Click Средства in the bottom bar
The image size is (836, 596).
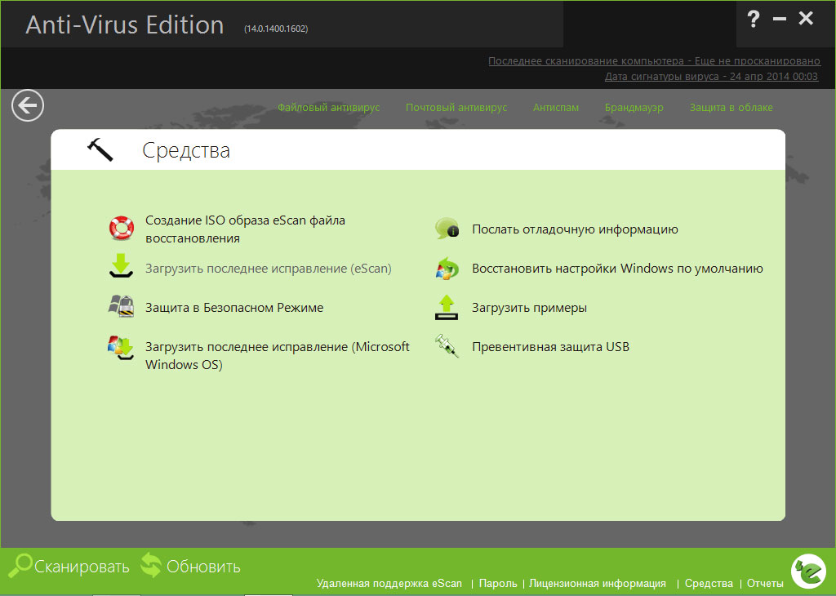[709, 583]
